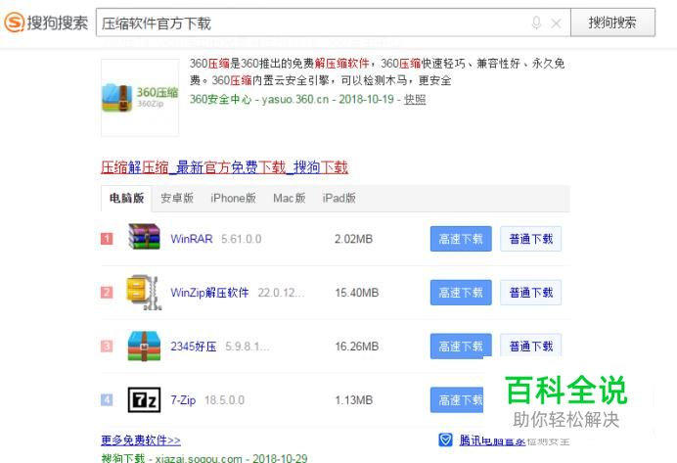This screenshot has width=677, height=463.
Task: Clear the search box with the X icon
Action: [556, 23]
